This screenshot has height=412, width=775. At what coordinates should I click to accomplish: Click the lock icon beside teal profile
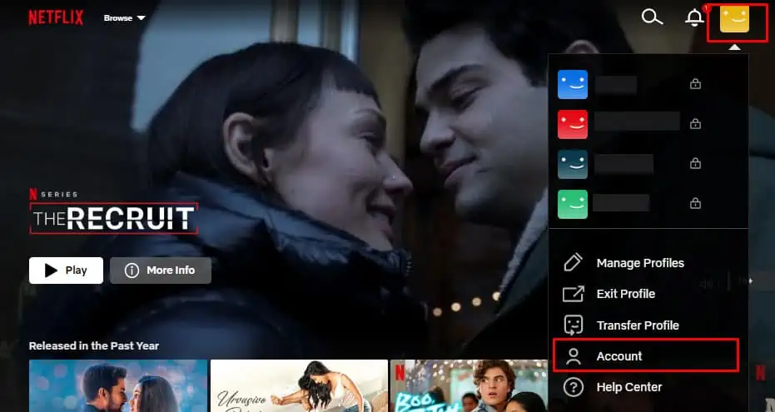[x=695, y=163]
